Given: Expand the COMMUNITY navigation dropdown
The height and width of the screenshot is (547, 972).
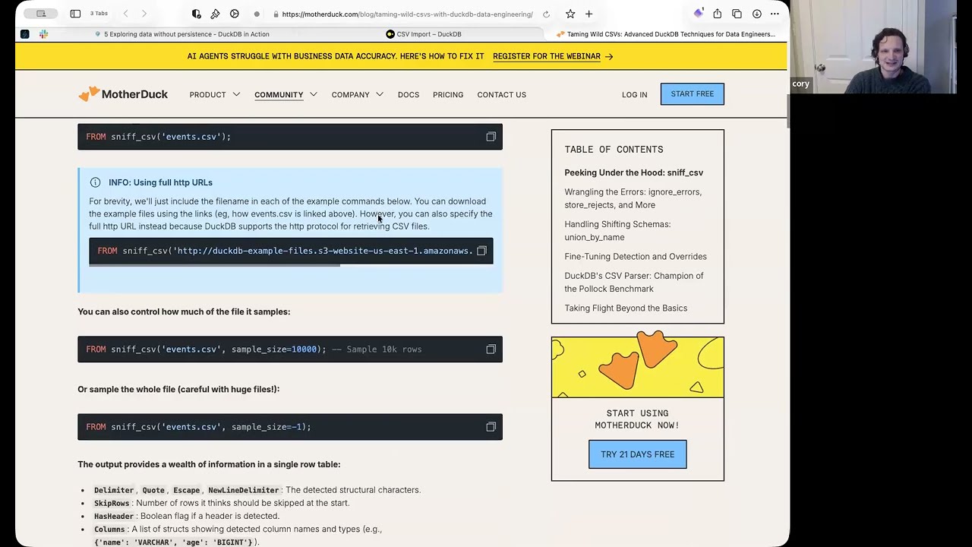Looking at the screenshot, I should point(286,95).
